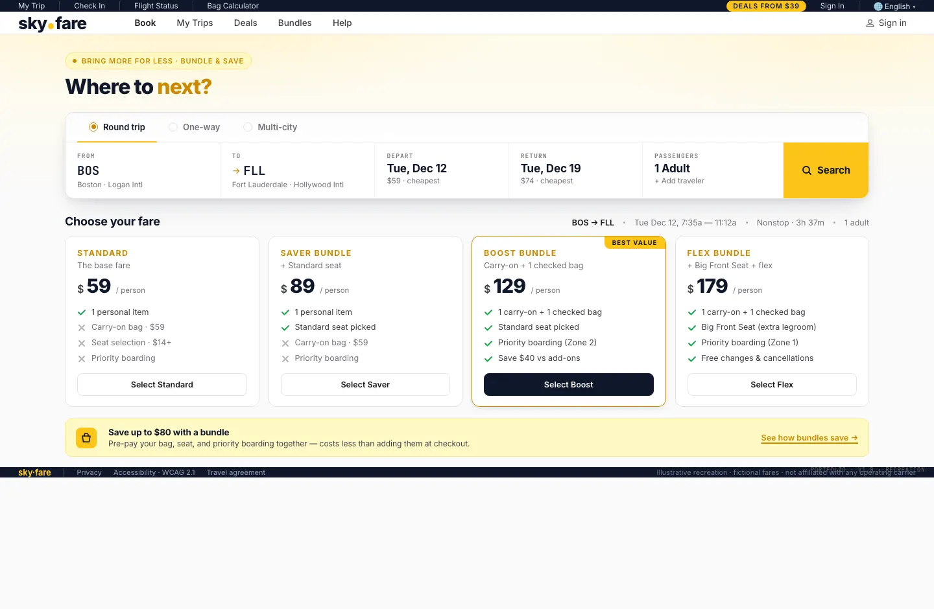The width and height of the screenshot is (934, 609).
Task: Click Select Saver button
Action: (365, 385)
